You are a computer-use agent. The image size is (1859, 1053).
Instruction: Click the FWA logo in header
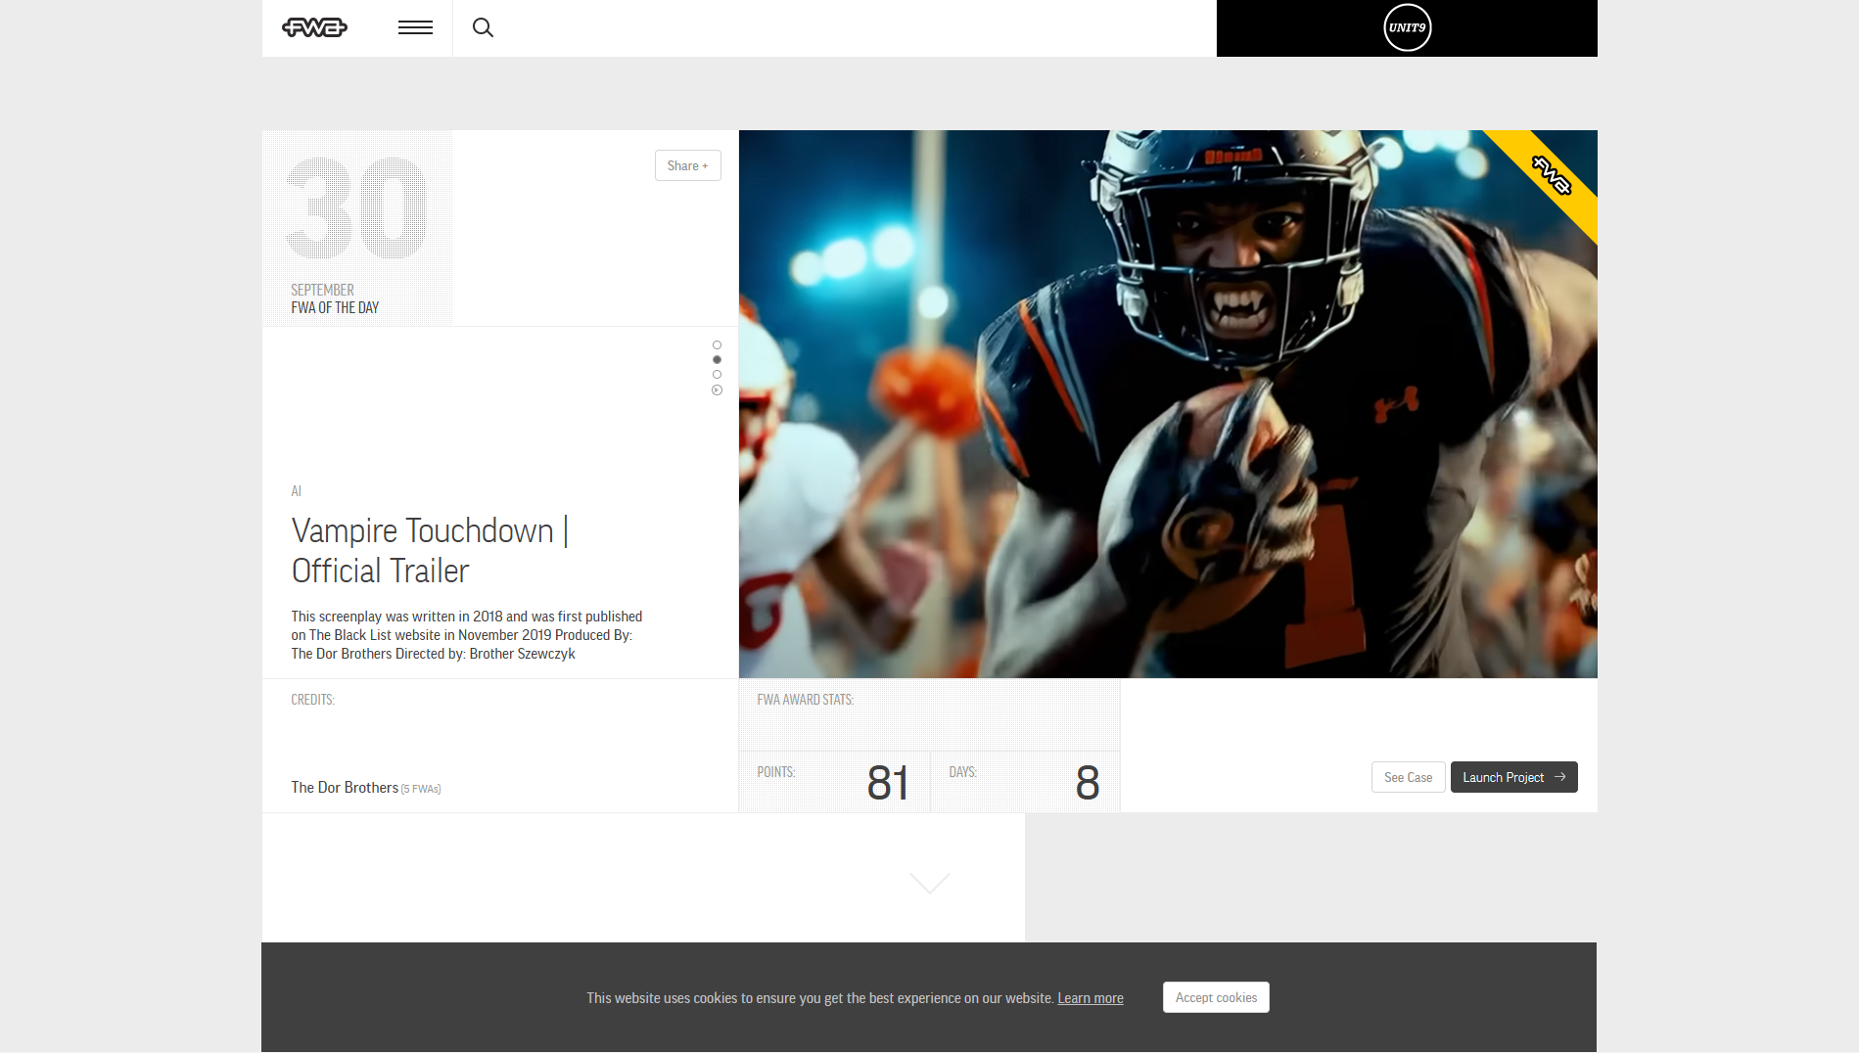pos(314,27)
